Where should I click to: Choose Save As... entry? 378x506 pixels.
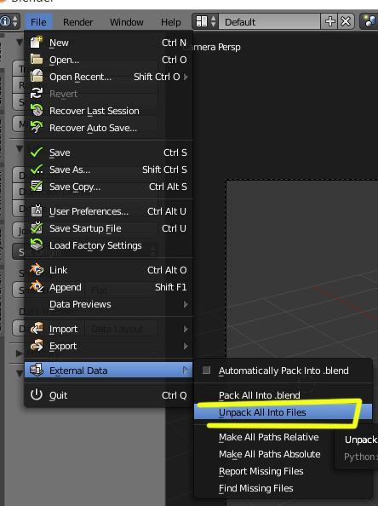point(108,170)
